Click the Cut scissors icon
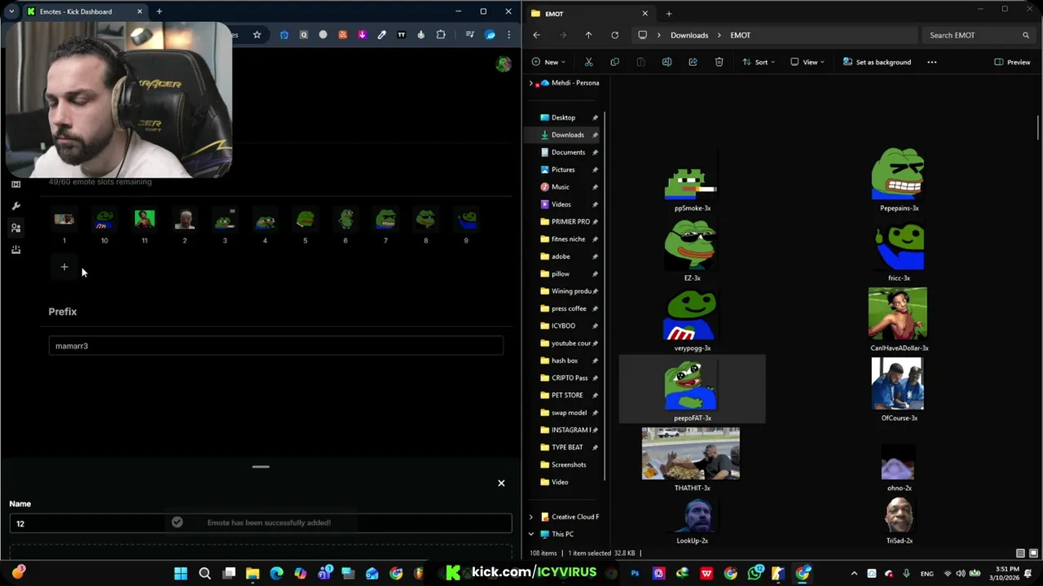1043x586 pixels. (x=588, y=62)
